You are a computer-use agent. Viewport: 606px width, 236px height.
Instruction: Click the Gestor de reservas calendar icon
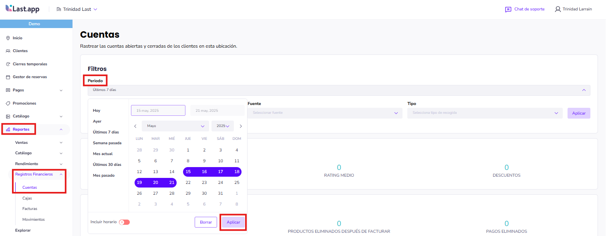point(8,77)
